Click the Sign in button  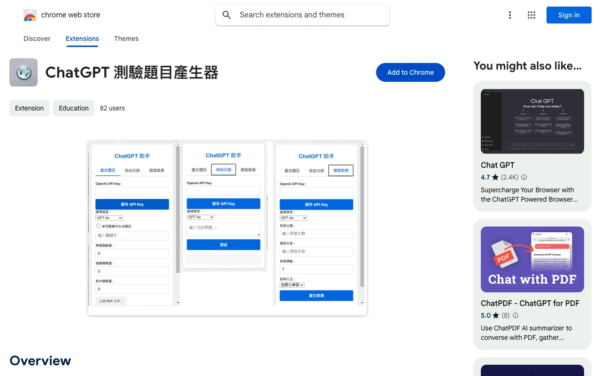tap(569, 15)
